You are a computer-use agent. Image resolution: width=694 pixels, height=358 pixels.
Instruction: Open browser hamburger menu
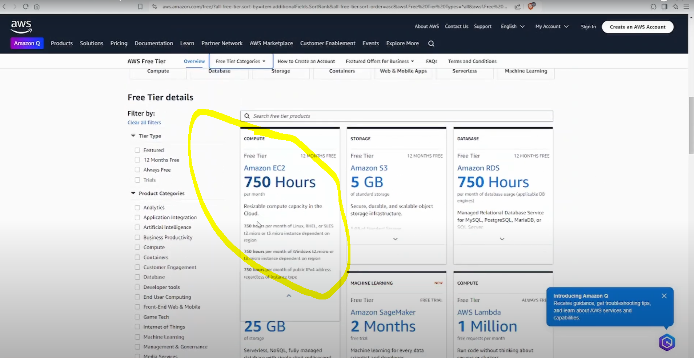coord(686,7)
